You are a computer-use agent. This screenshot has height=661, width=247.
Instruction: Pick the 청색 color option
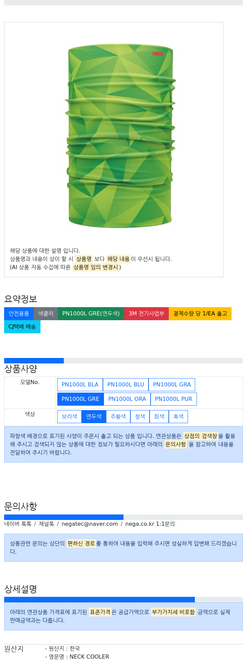140,417
